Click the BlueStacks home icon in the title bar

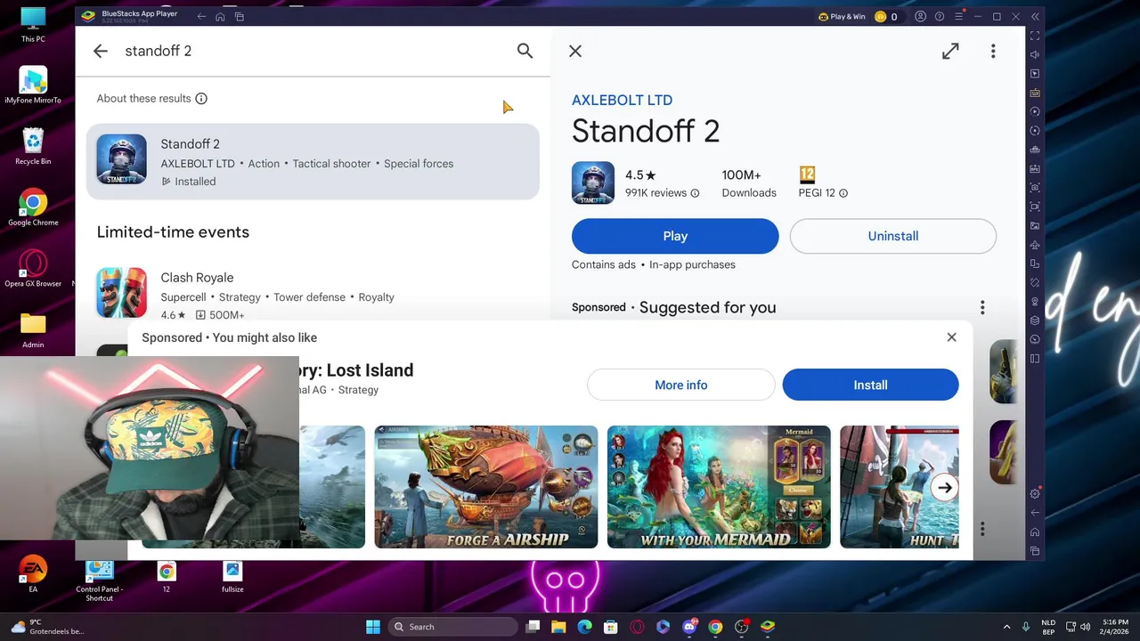coord(220,16)
